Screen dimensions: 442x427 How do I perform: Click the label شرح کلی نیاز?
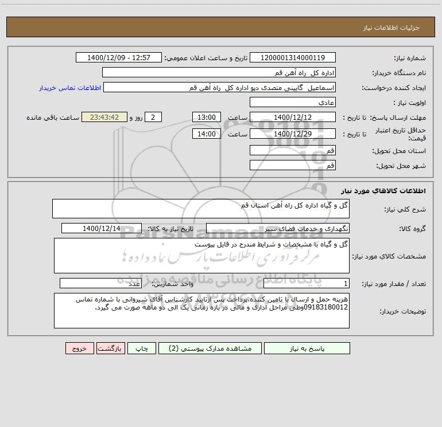coord(405,209)
